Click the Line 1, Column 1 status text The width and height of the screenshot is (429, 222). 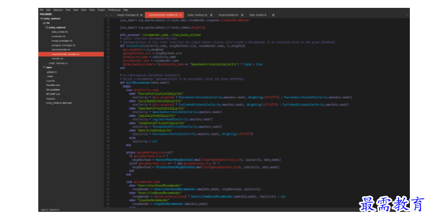tap(50, 210)
